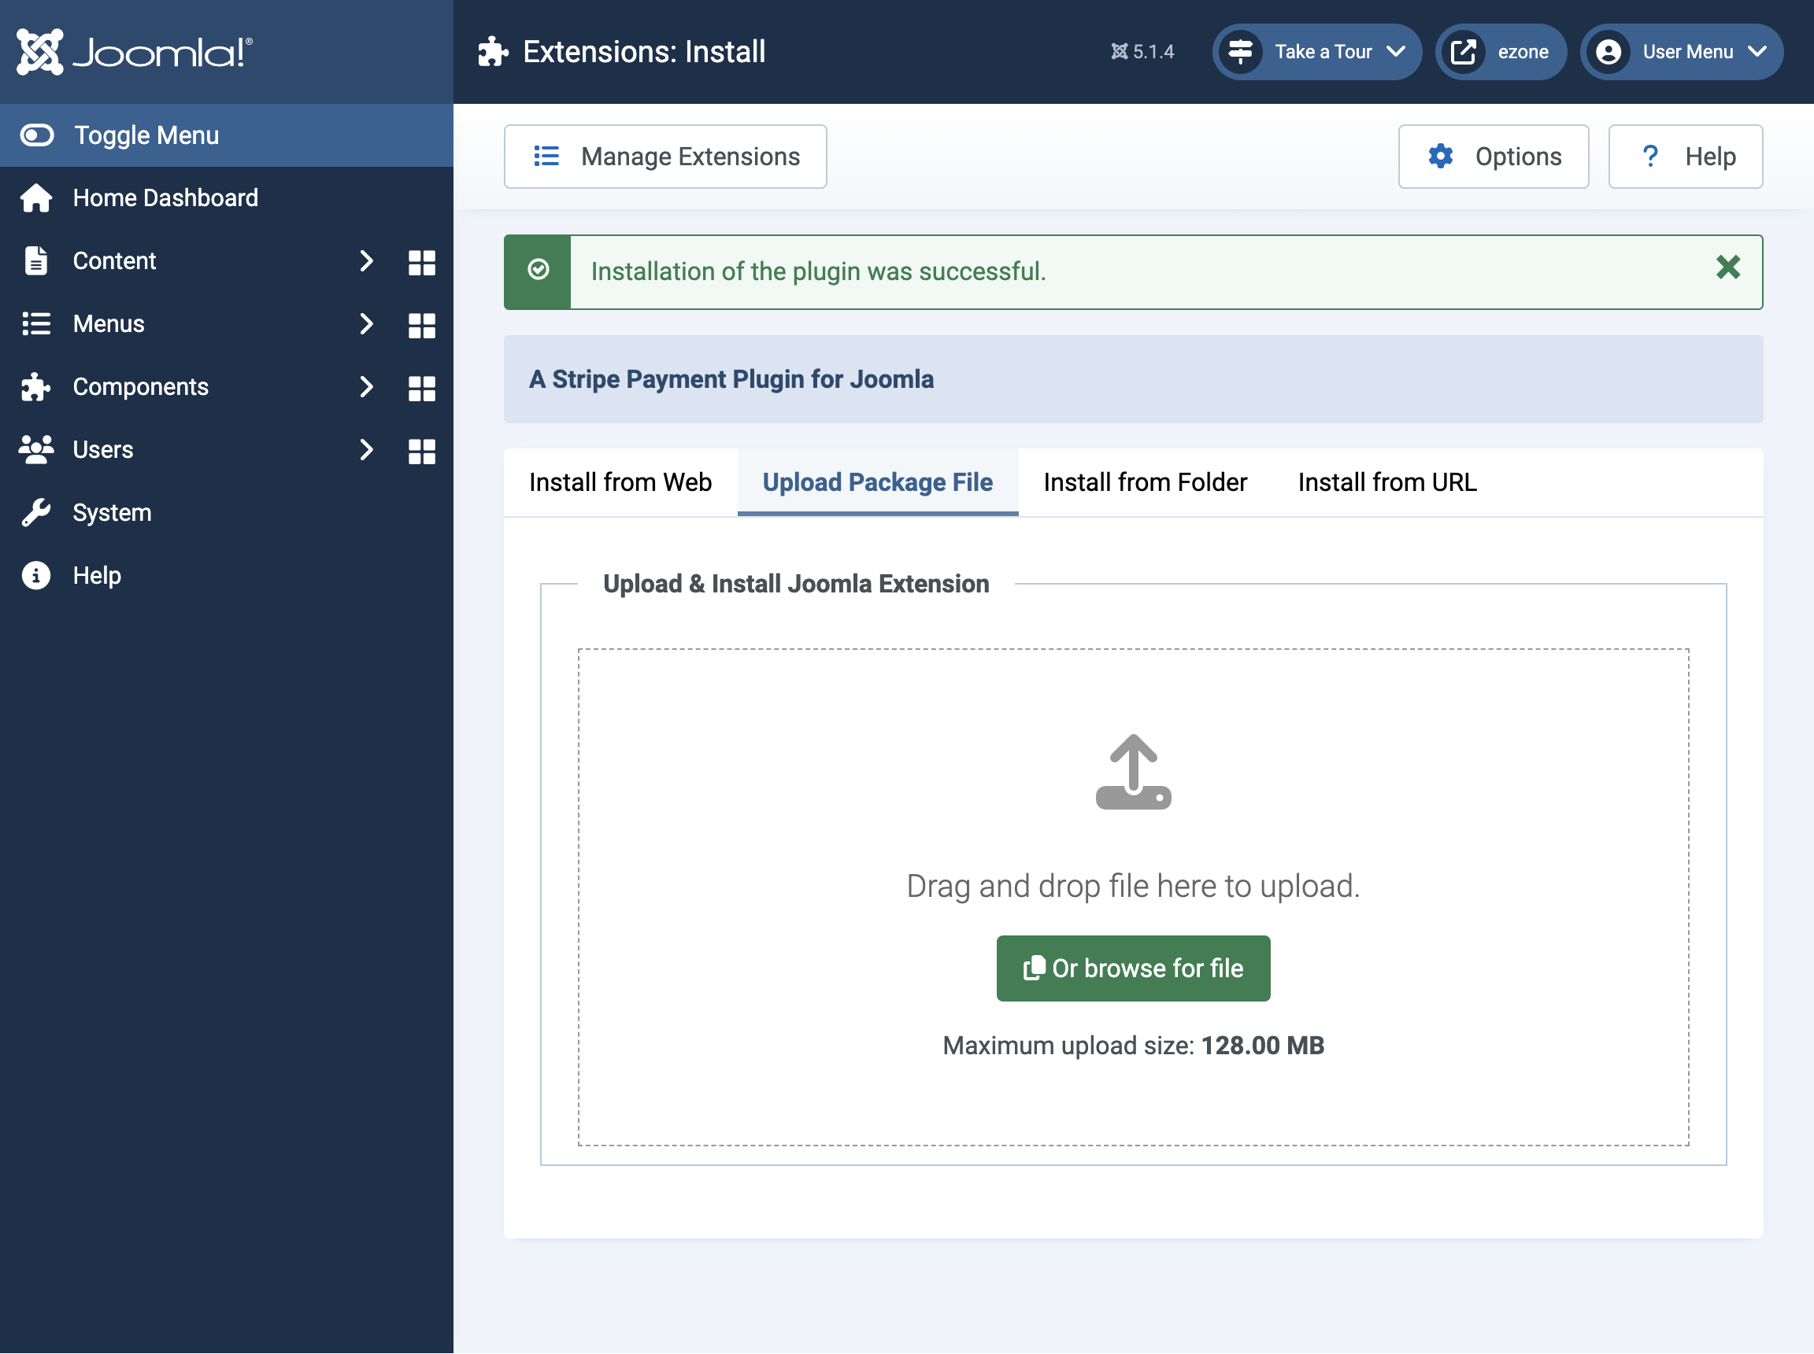Select the Home Dashboard house icon
This screenshot has height=1354, width=1814.
coord(36,197)
